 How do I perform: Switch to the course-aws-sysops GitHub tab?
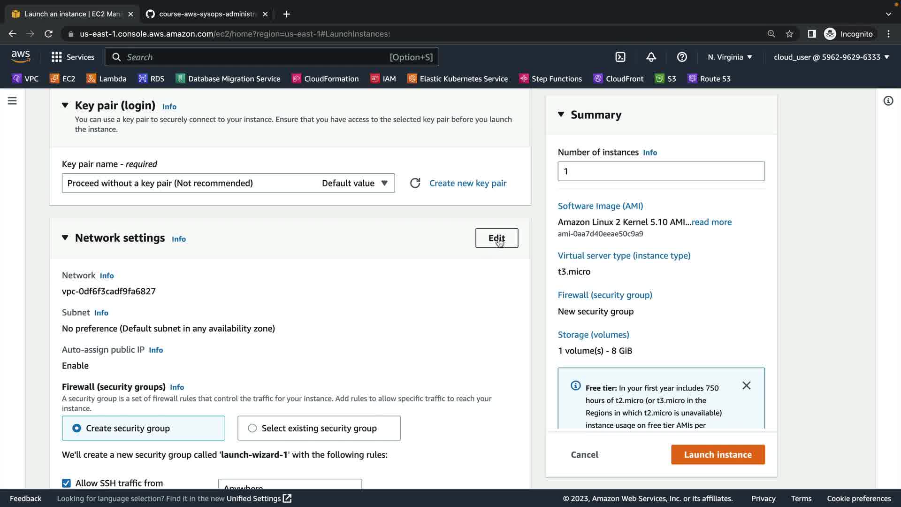tap(206, 14)
